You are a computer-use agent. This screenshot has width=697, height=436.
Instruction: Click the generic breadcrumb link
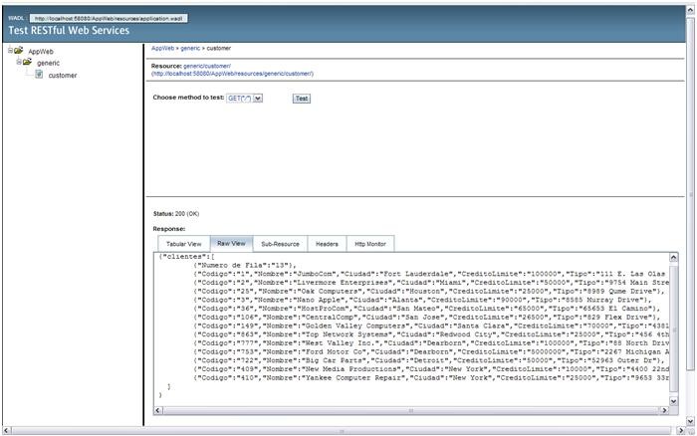click(x=190, y=48)
